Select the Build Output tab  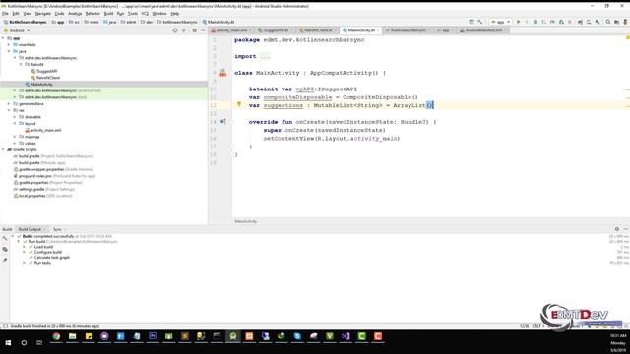(30, 229)
